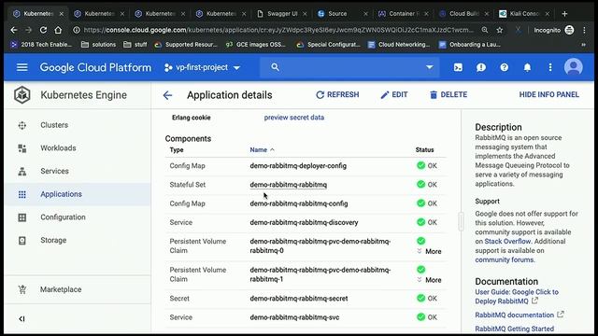598x336 pixels.
Task: Open RabbitMQ Getting Started link
Action: [515, 329]
